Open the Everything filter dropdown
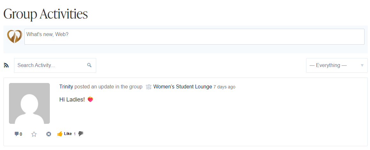The image size is (370, 150). tap(332, 65)
